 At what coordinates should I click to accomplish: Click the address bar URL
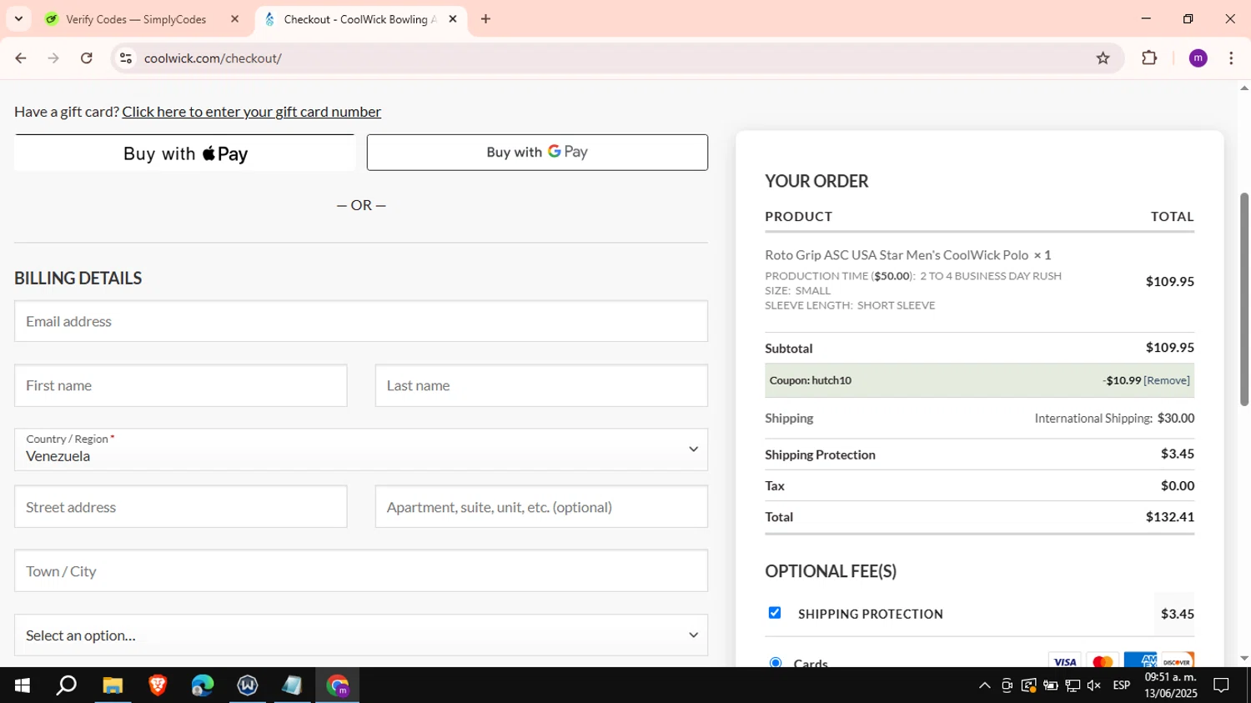click(213, 58)
